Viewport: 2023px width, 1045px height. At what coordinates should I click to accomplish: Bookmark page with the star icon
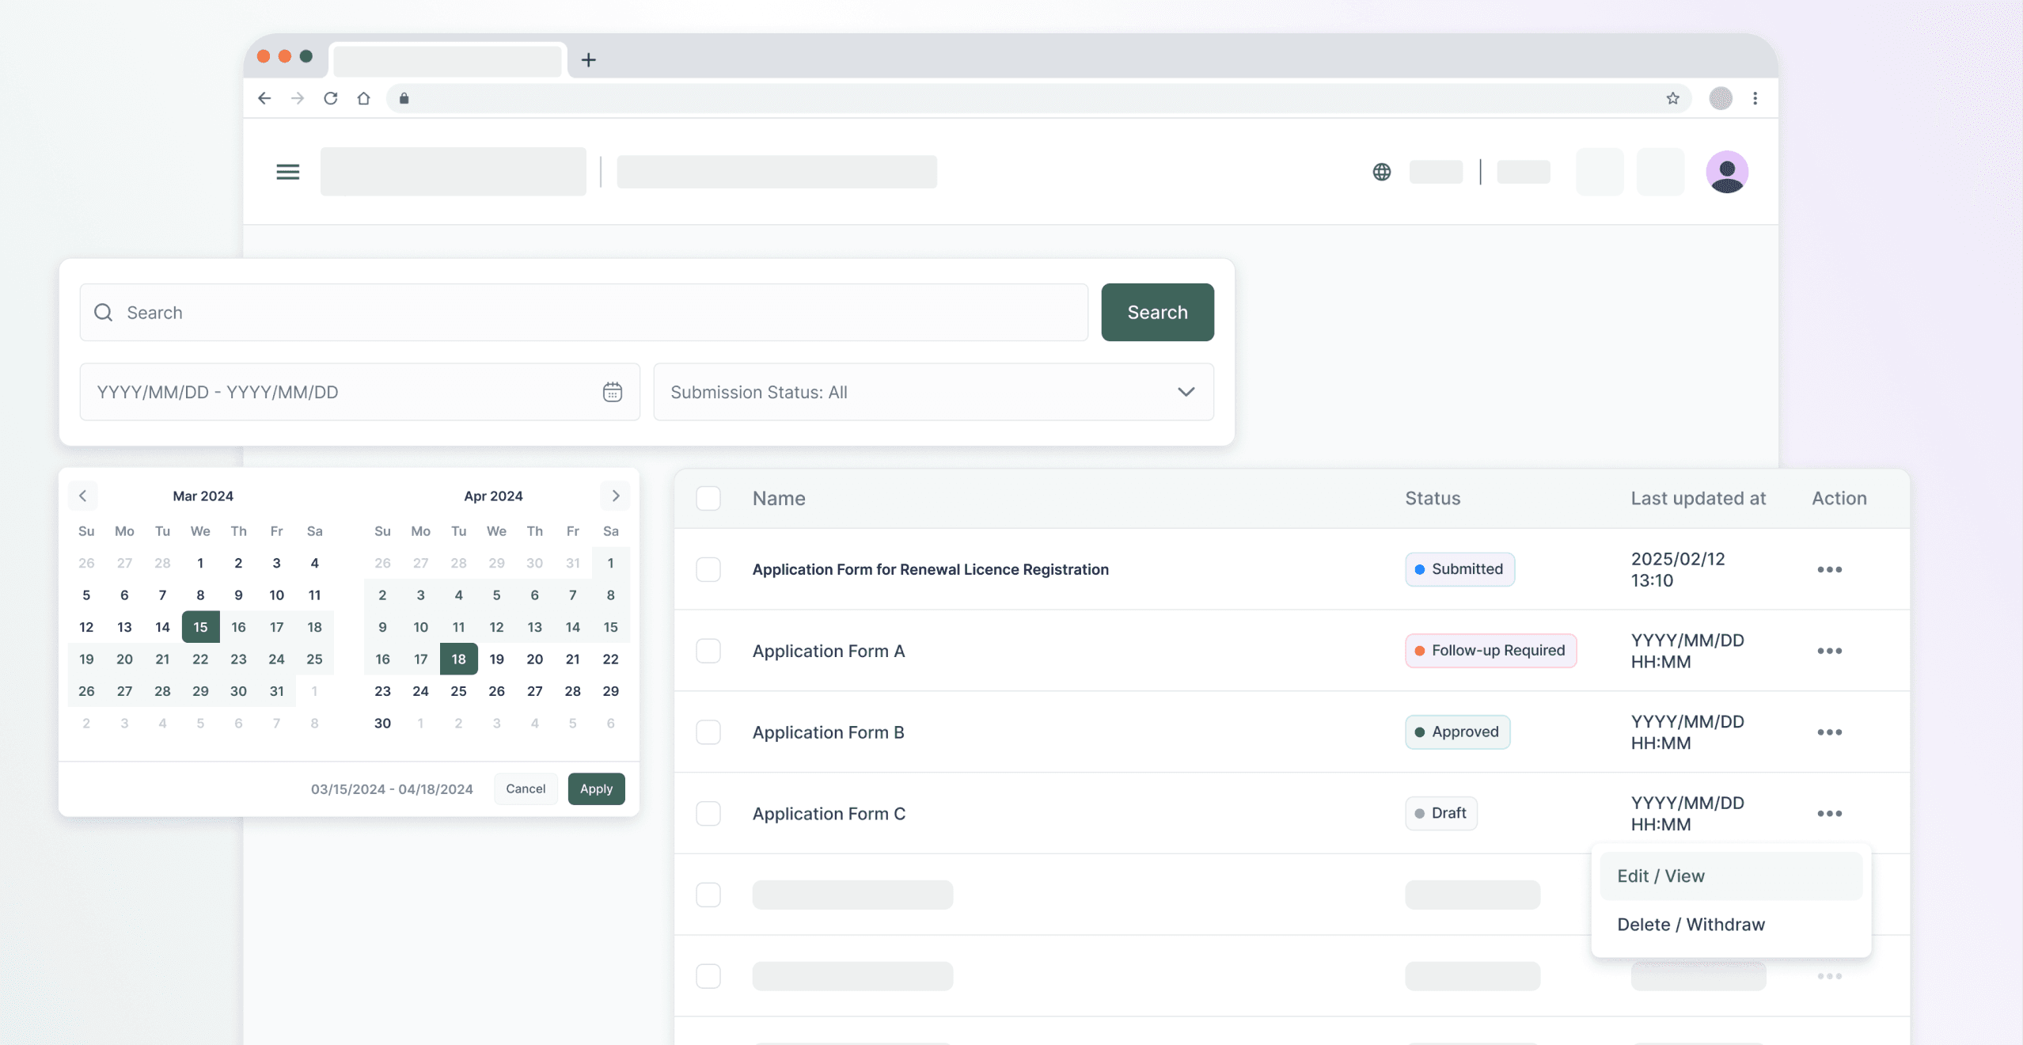tap(1672, 98)
